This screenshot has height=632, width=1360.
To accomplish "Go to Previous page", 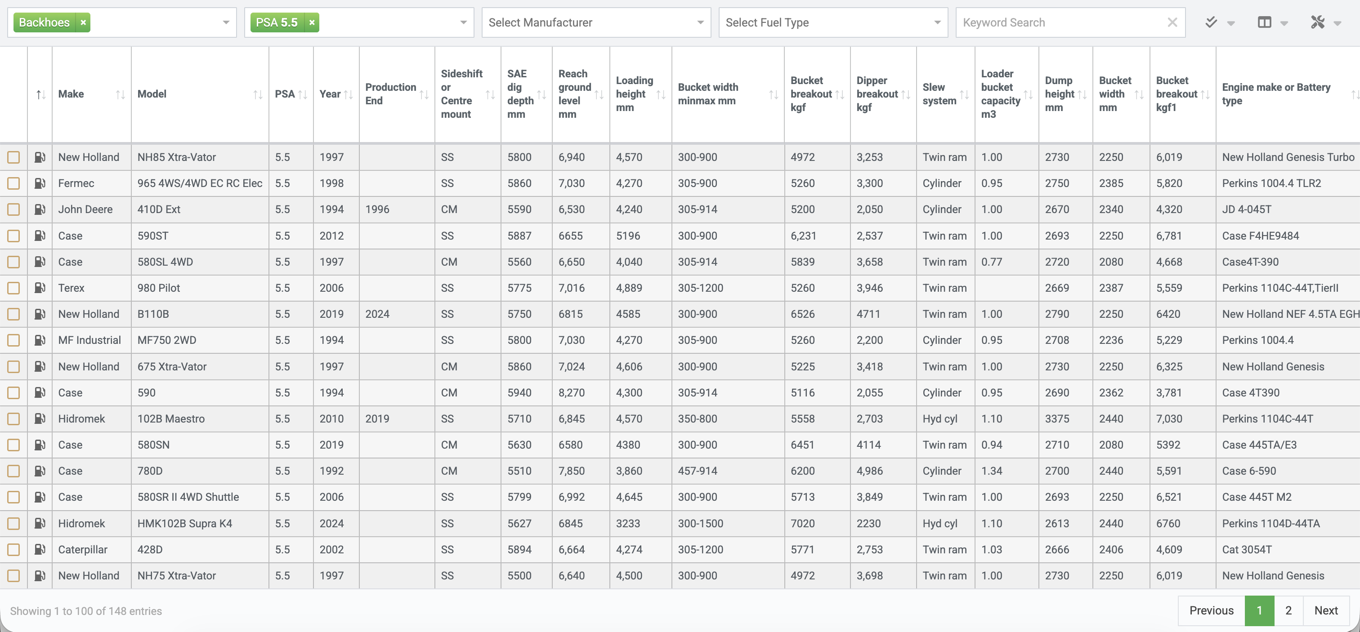I will click(x=1211, y=610).
